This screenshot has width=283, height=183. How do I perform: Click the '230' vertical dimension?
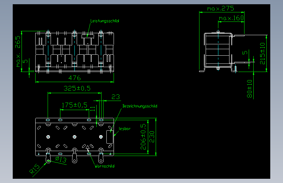pos(152,137)
